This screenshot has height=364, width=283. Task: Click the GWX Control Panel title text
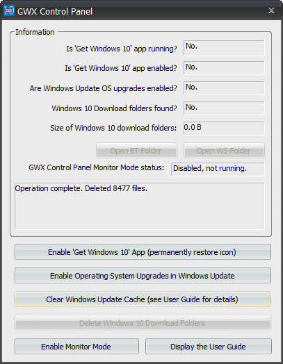click(55, 11)
